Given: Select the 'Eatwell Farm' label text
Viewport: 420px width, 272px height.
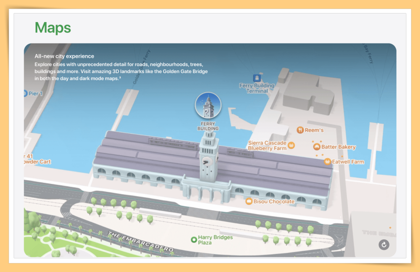Looking at the screenshot, I should [x=348, y=162].
